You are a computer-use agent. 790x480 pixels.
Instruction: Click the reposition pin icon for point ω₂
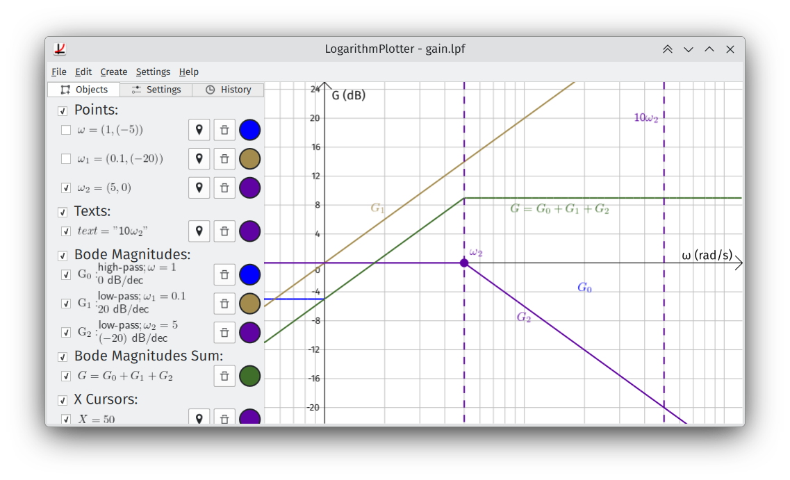[x=199, y=188]
